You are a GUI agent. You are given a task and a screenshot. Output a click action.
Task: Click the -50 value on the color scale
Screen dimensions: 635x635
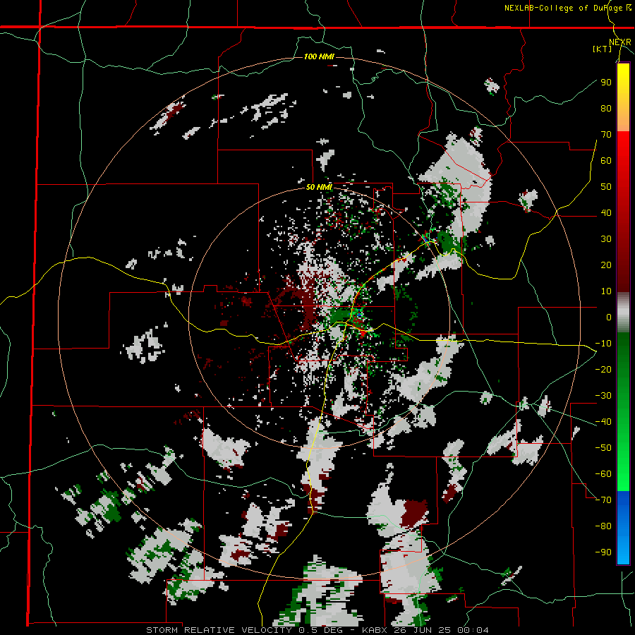(603, 448)
